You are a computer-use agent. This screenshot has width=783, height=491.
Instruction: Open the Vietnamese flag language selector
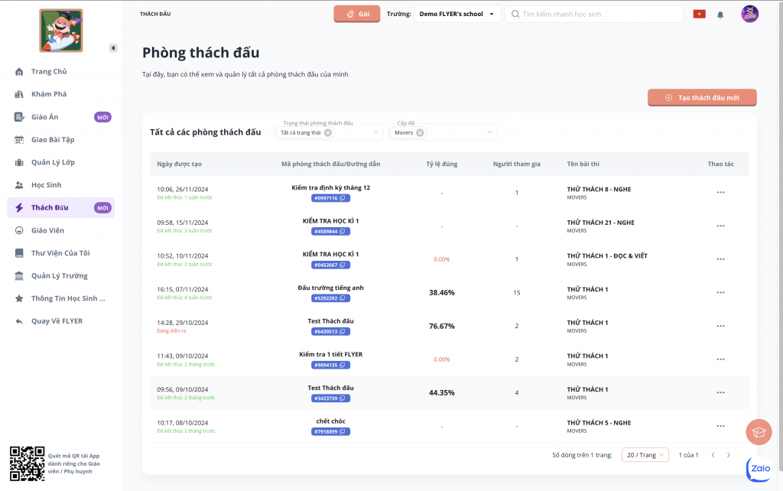point(699,15)
